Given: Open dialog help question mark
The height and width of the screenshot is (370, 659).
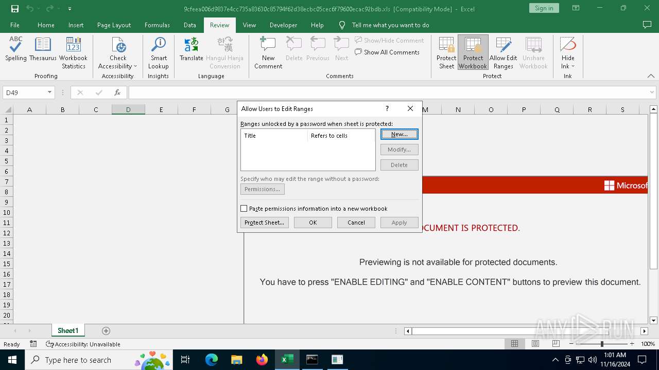Looking at the screenshot, I should (387, 108).
